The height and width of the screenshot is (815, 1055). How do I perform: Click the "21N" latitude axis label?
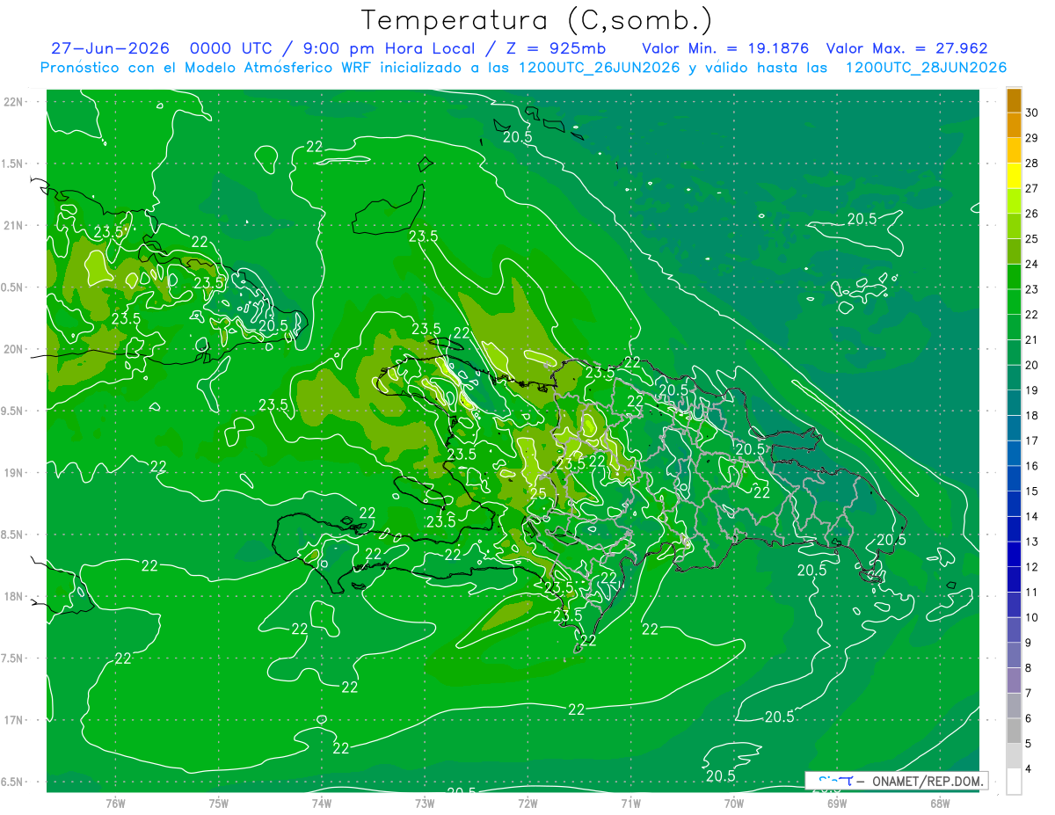point(12,226)
